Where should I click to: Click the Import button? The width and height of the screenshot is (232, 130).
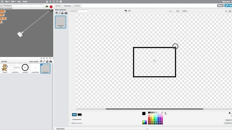tap(185, 11)
